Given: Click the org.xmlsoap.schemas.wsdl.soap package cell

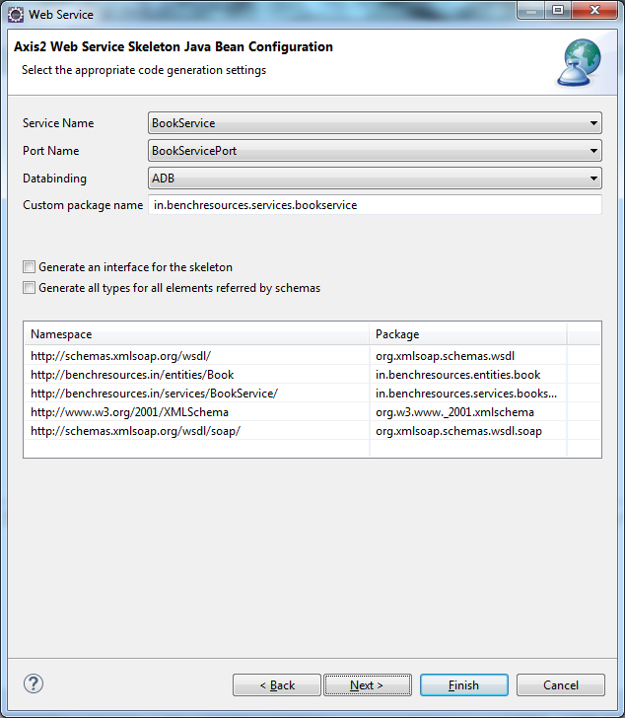Looking at the screenshot, I should (x=467, y=431).
